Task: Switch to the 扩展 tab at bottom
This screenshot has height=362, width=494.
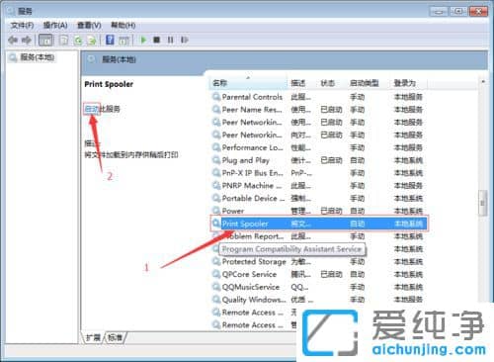Action: [93, 337]
